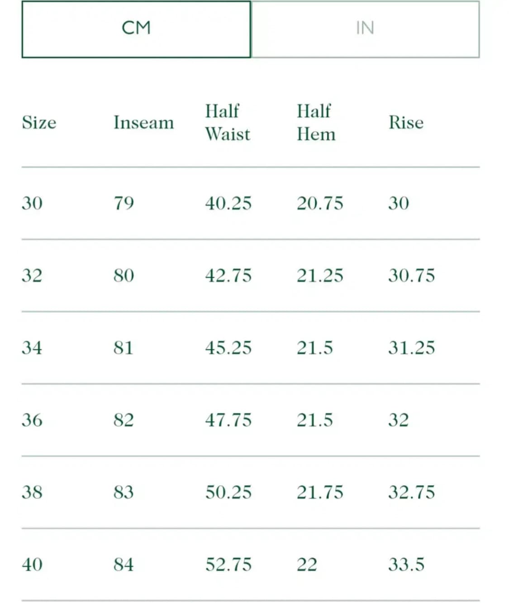Click the inseam value 79
The image size is (509, 603).
[124, 203]
